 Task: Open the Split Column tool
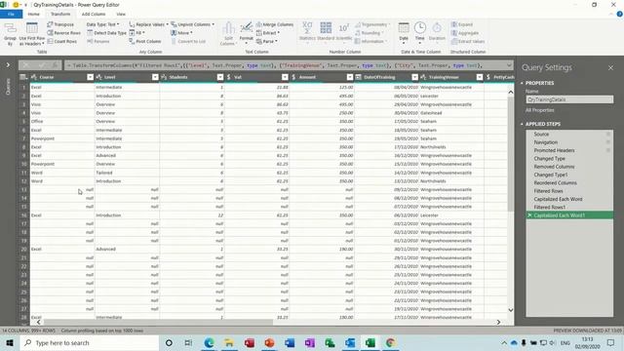228,34
